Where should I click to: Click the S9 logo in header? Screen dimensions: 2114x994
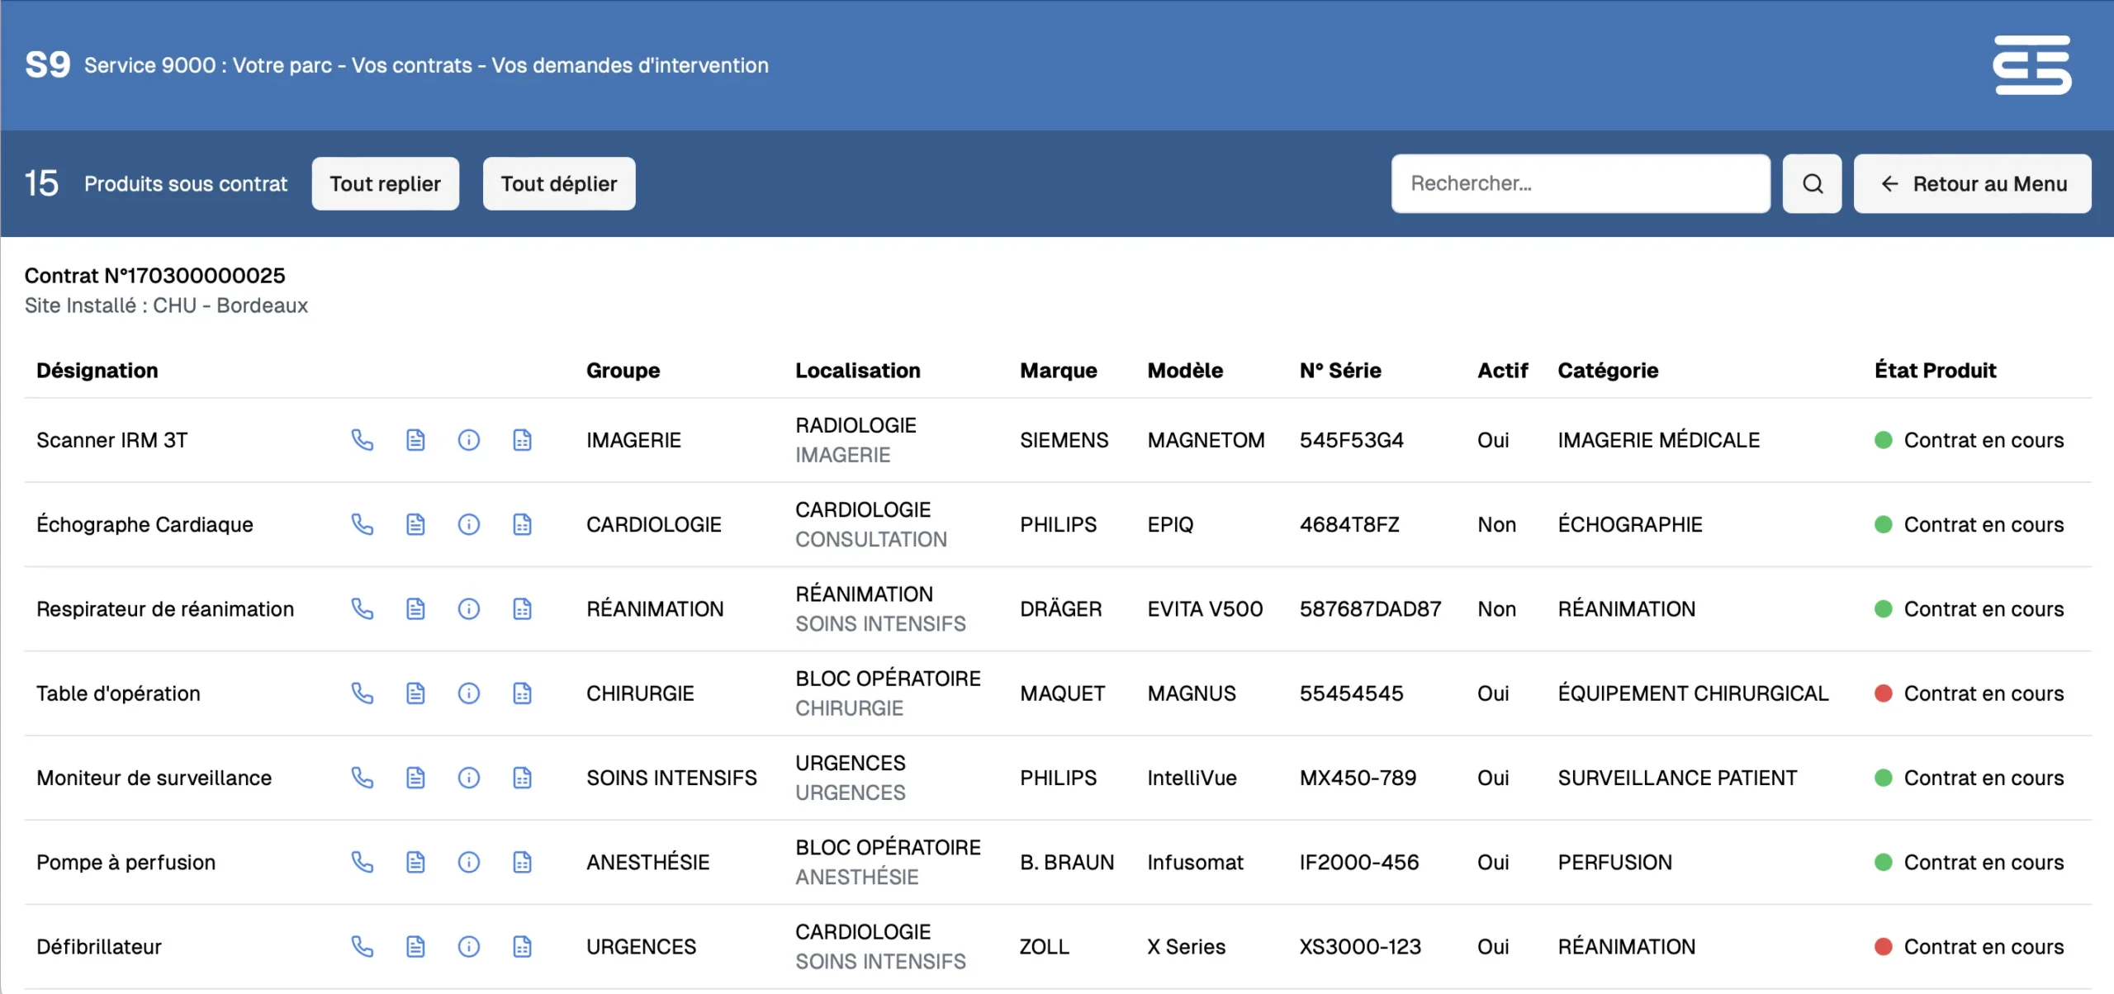(x=48, y=64)
